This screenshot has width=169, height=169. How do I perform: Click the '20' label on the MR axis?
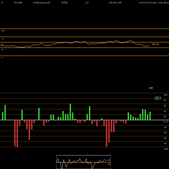(x=165, y=117)
